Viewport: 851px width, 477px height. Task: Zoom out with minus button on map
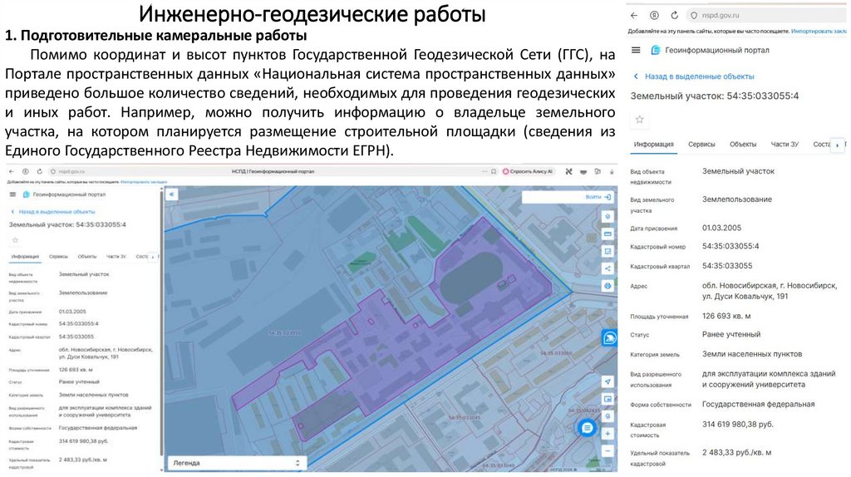tap(608, 451)
